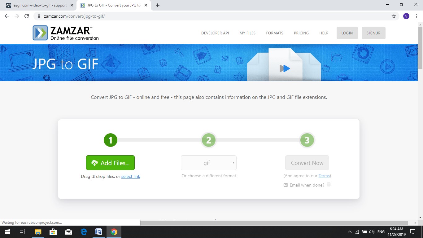Open the HELP menu item

pyautogui.click(x=324, y=33)
